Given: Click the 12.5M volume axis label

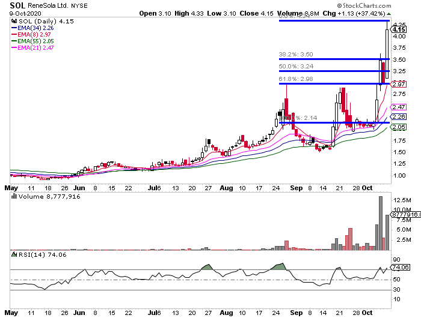Looking at the screenshot, I should pyautogui.click(x=402, y=200).
